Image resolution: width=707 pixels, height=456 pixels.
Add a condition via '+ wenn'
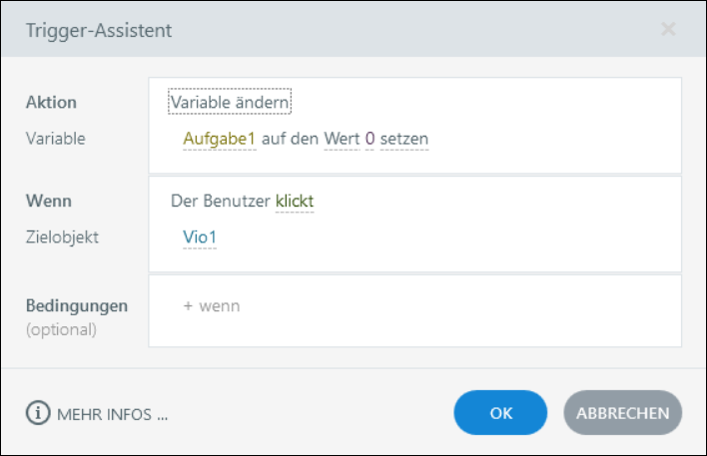[x=212, y=306]
